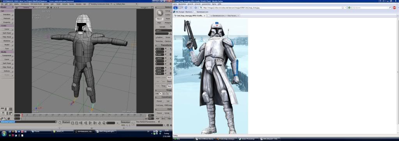This screenshot has width=399, height=141.
Task: Select Object filter in the Select panel
Action: coord(159,19)
